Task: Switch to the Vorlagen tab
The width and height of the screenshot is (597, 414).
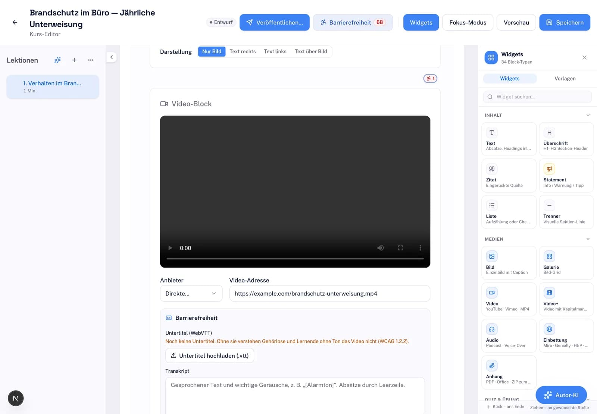Action: 565,78
